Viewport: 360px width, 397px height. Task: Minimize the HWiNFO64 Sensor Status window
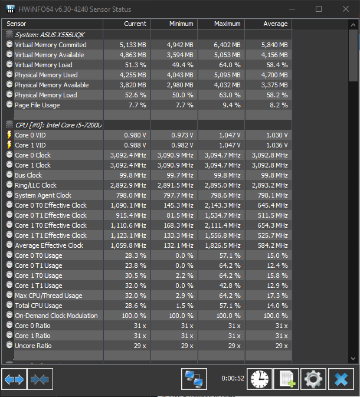point(292,9)
